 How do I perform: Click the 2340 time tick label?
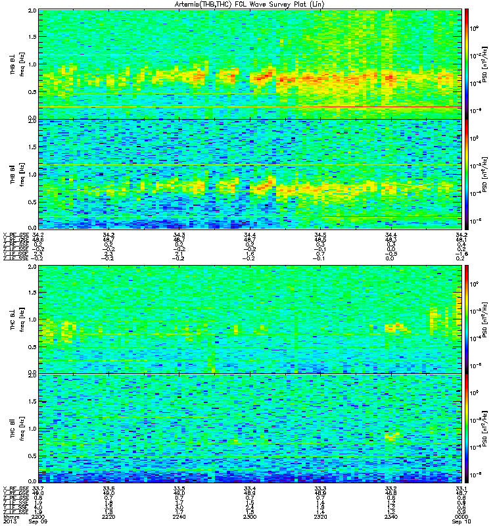(390, 517)
